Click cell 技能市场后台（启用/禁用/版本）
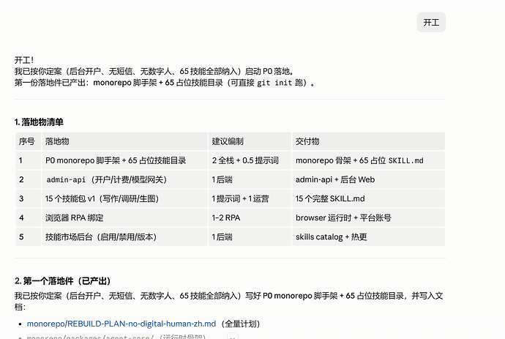 (124, 236)
